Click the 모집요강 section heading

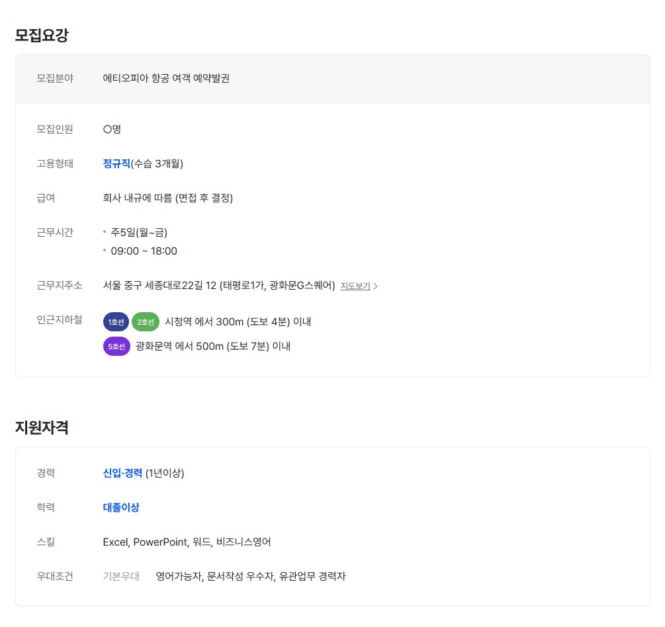42,35
